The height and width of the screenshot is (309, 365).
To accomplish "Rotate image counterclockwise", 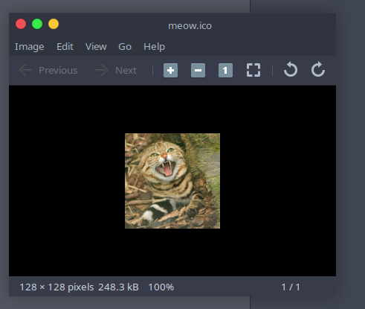I will coord(291,69).
